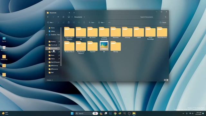The height and width of the screenshot is (116, 206).
Task: Click the Share toolbar icon
Action: pos(79,23)
